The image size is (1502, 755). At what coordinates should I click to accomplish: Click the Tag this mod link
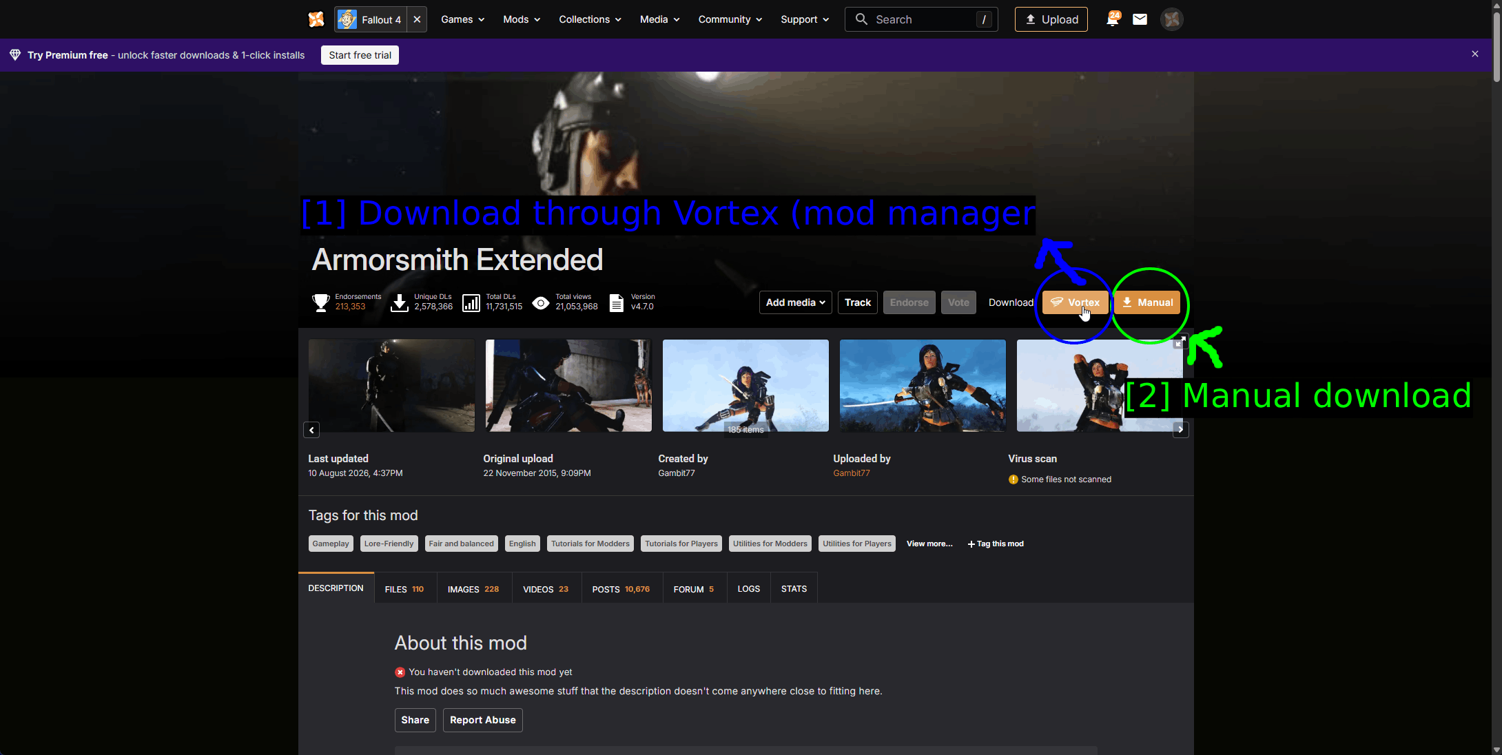996,544
